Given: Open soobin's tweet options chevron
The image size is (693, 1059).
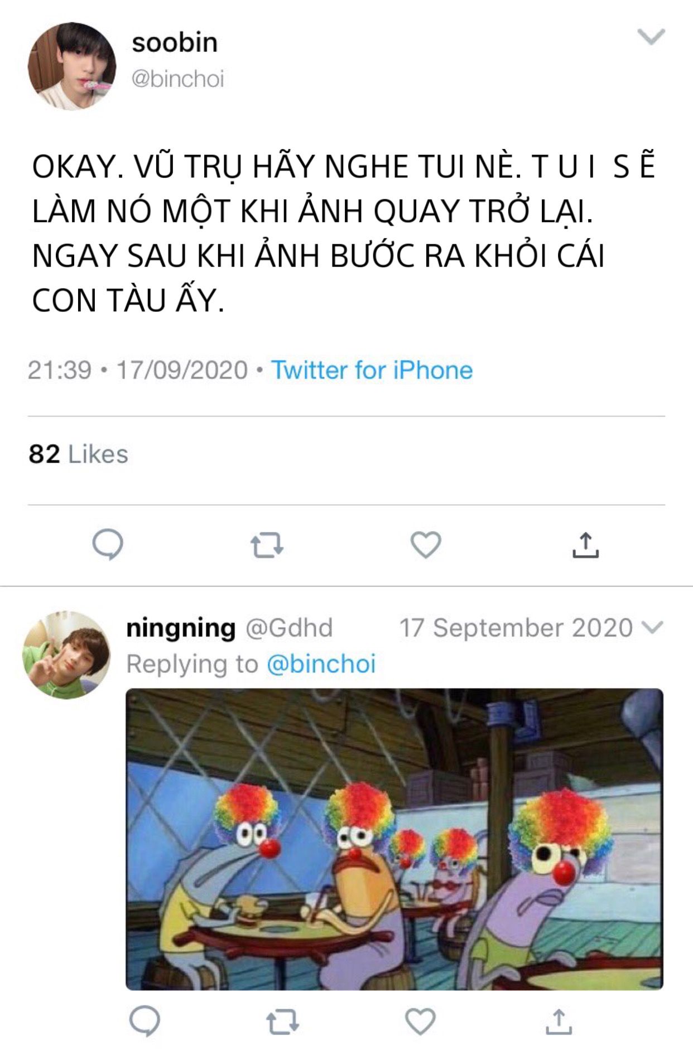Looking at the screenshot, I should [651, 37].
